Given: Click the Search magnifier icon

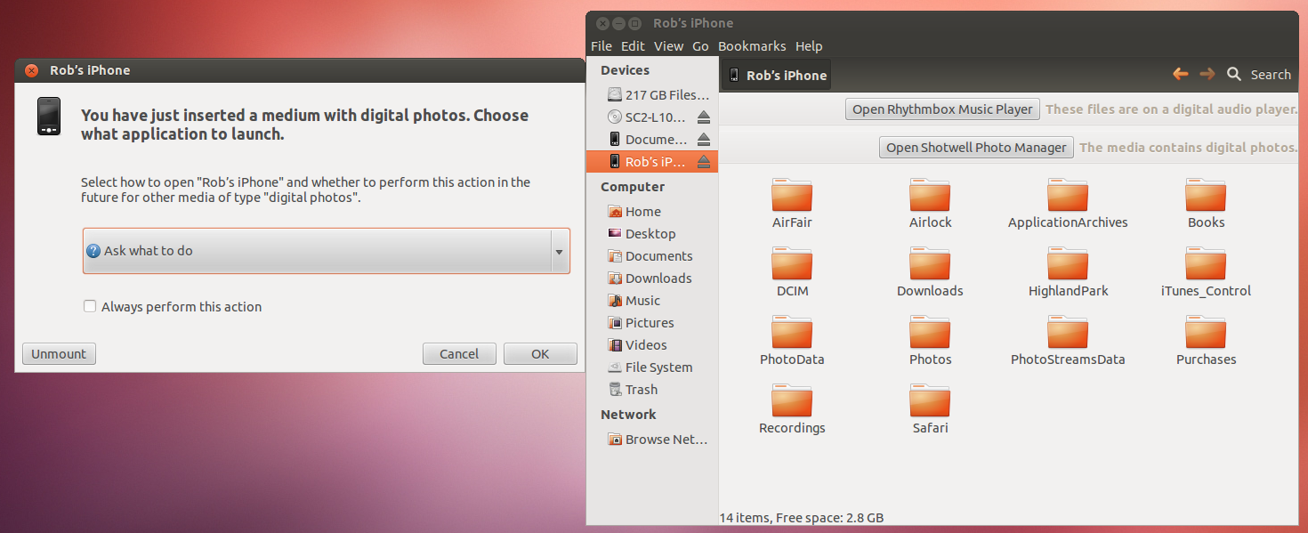Looking at the screenshot, I should [x=1234, y=74].
